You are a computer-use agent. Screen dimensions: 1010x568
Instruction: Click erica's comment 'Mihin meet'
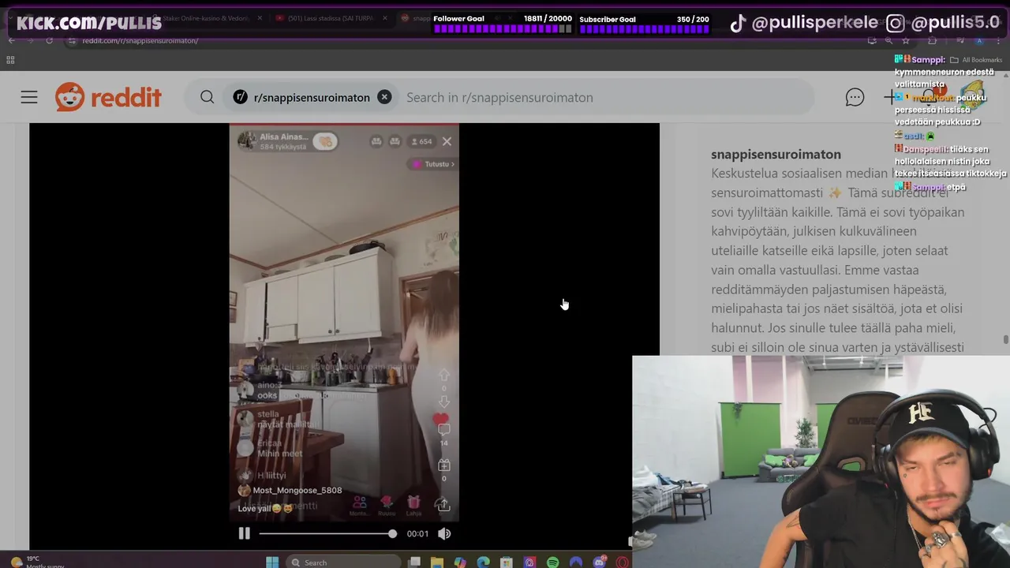(x=279, y=454)
